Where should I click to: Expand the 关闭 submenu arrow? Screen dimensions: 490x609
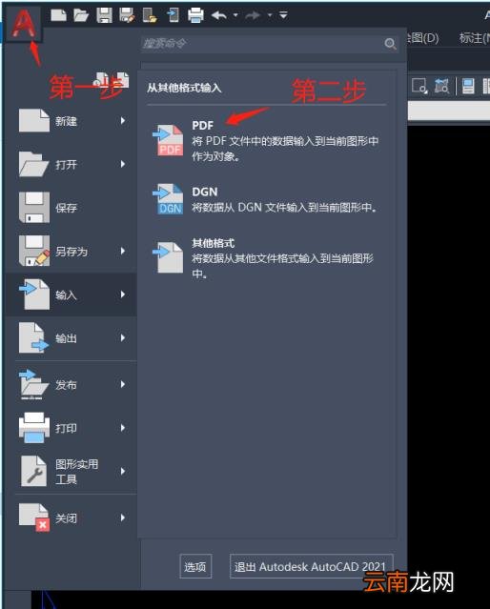click(123, 518)
